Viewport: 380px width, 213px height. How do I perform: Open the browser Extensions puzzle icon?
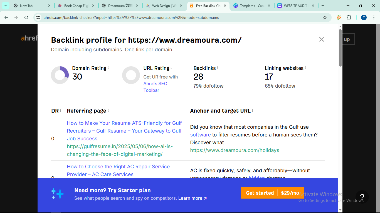(x=349, y=17)
